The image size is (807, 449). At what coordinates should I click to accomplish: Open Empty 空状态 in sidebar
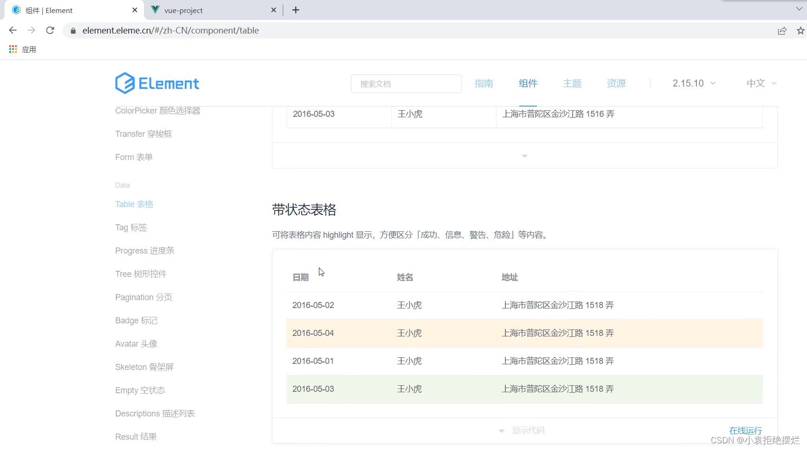[x=140, y=390]
